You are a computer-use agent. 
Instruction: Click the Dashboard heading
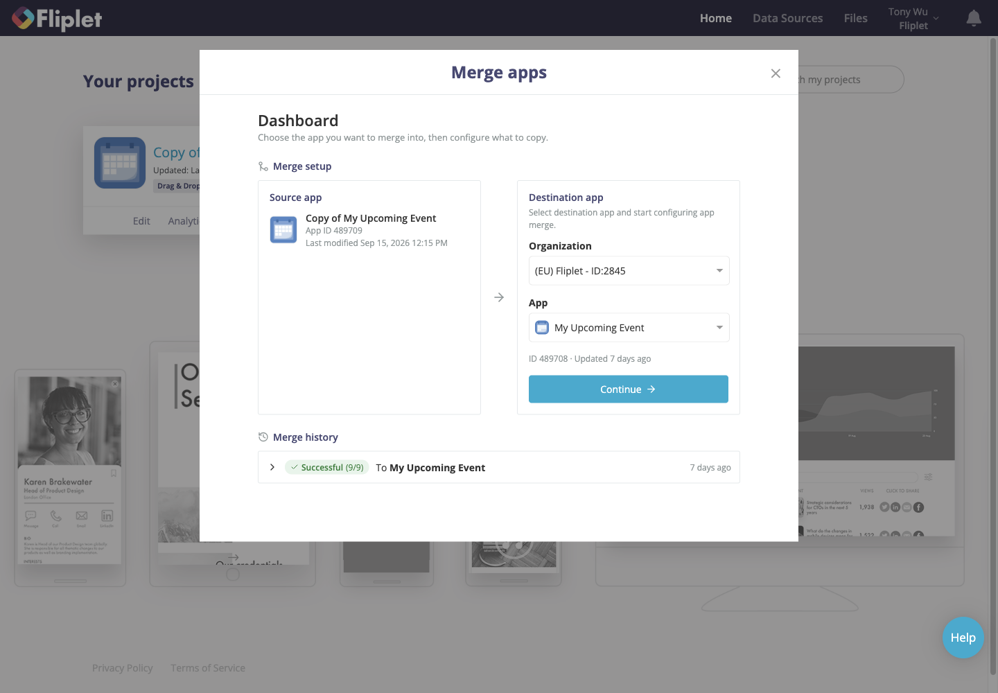click(298, 121)
